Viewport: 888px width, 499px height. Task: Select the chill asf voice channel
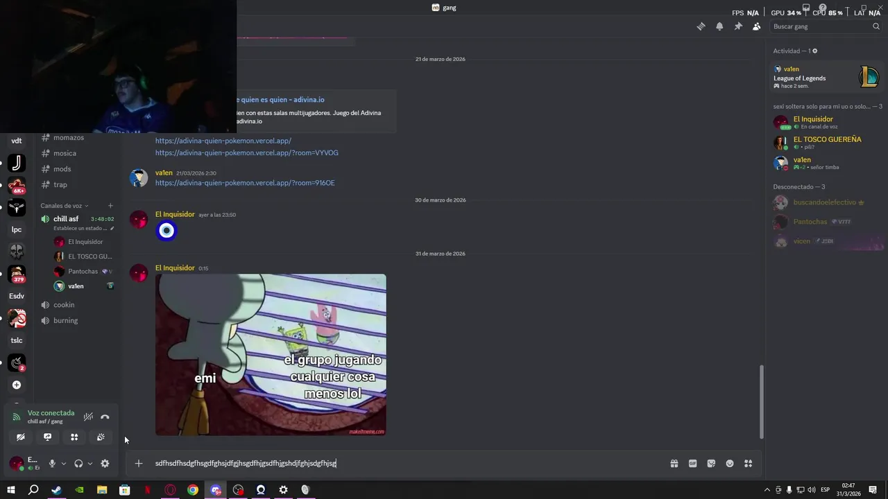coord(65,219)
